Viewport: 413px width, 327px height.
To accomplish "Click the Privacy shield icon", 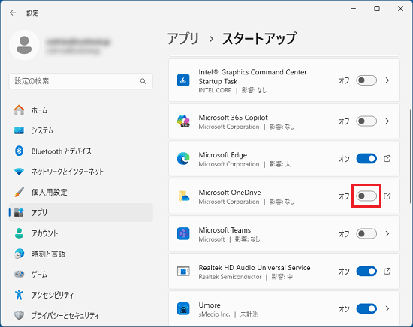I will [19, 315].
